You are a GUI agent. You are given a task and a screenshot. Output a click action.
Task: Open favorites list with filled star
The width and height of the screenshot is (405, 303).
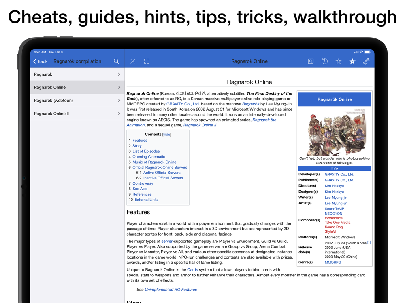point(352,61)
